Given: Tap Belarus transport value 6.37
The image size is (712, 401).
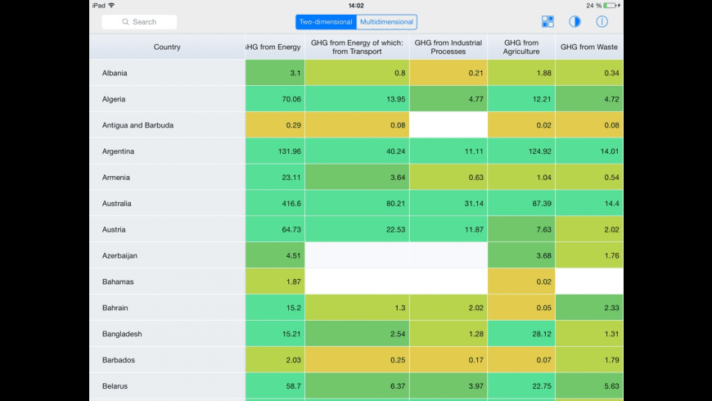Looking at the screenshot, I should pos(357,386).
